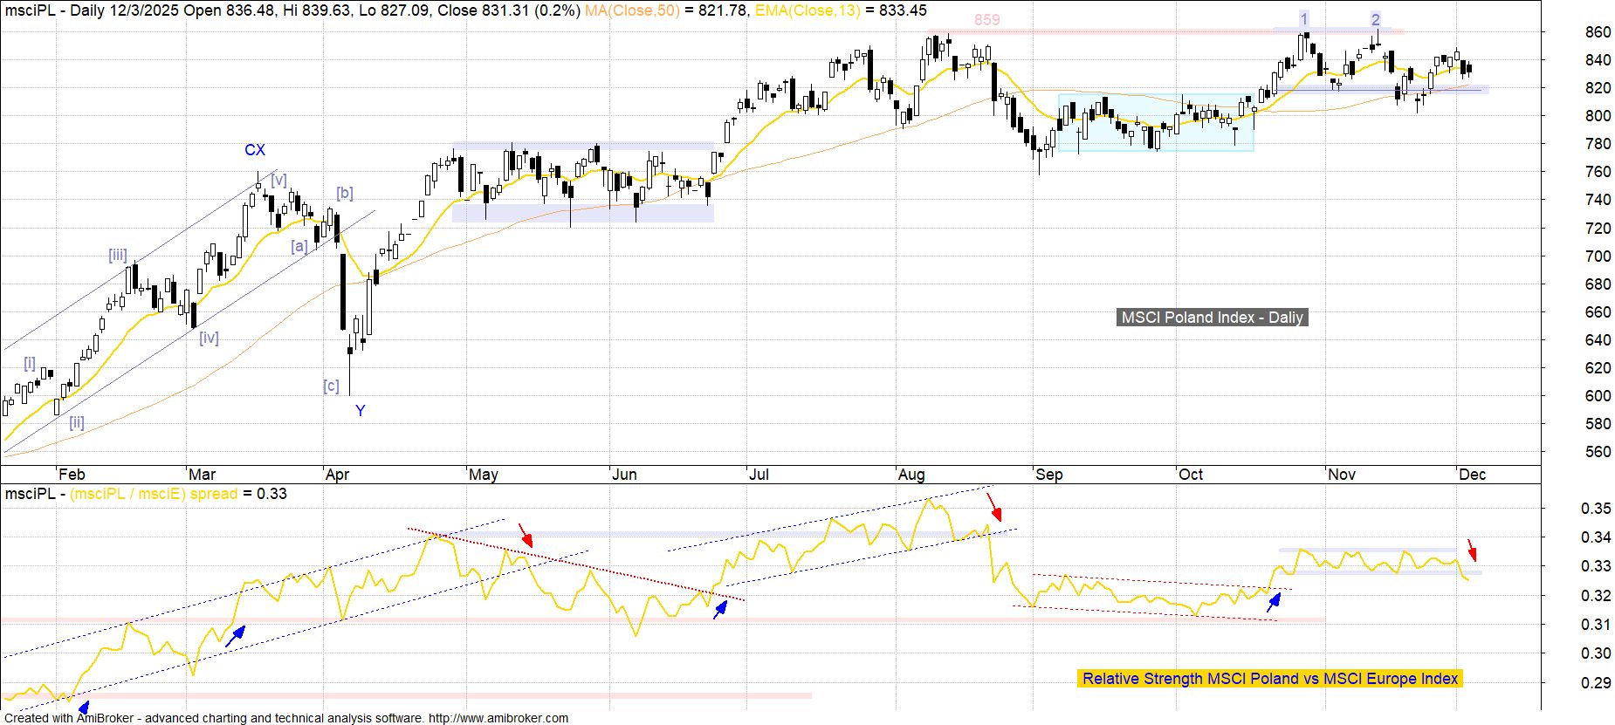1615x725 pixels.
Task: Click the Sep month label on time axis
Action: (x=1048, y=475)
